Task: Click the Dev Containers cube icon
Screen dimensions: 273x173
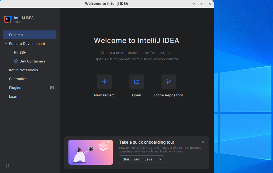Action: (16, 61)
